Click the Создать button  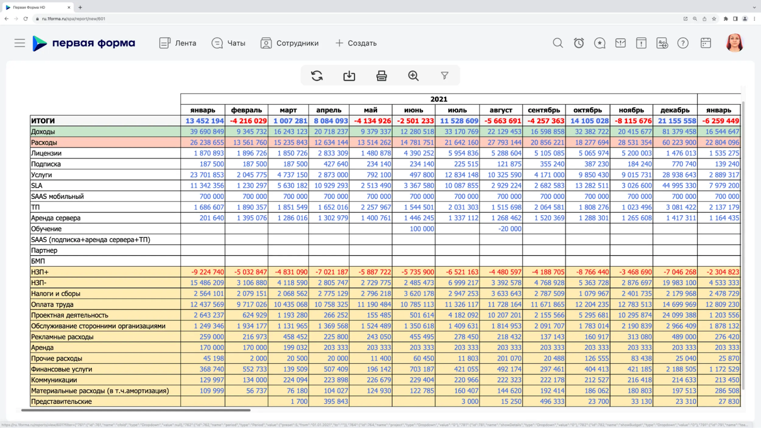[356, 43]
